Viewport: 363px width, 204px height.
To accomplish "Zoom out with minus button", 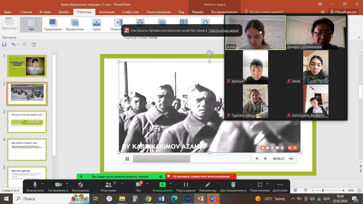I will click(313, 190).
